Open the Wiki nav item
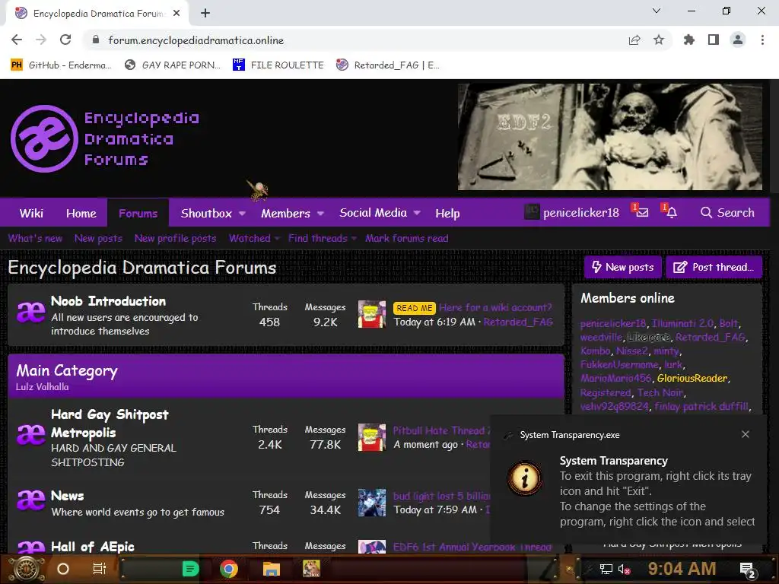Image resolution: width=779 pixels, height=584 pixels. tap(31, 213)
